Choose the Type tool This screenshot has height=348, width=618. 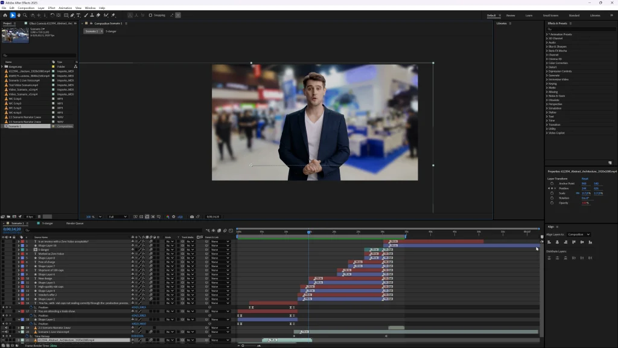tap(79, 15)
